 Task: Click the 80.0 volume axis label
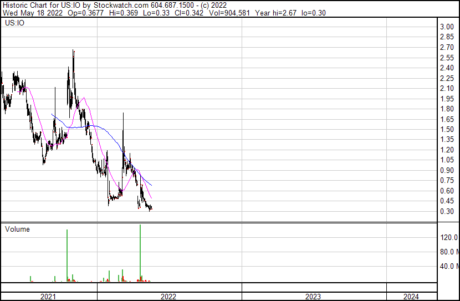tap(449, 252)
